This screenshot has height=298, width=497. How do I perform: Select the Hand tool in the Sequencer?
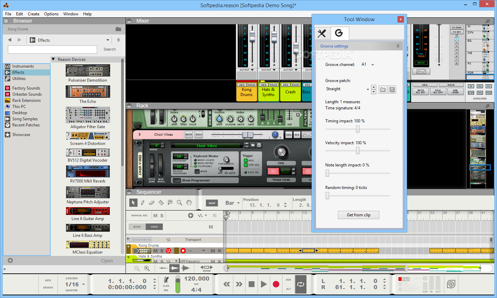pyautogui.click(x=188, y=203)
